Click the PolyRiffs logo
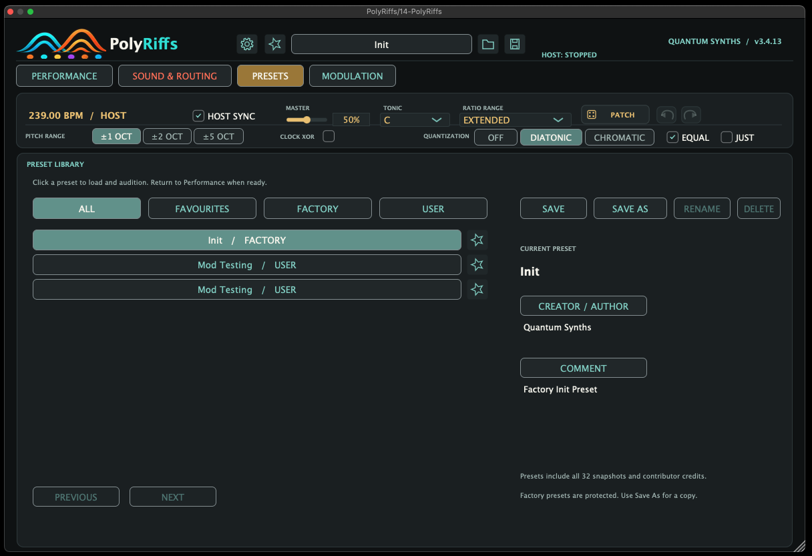The image size is (812, 556). click(x=97, y=44)
